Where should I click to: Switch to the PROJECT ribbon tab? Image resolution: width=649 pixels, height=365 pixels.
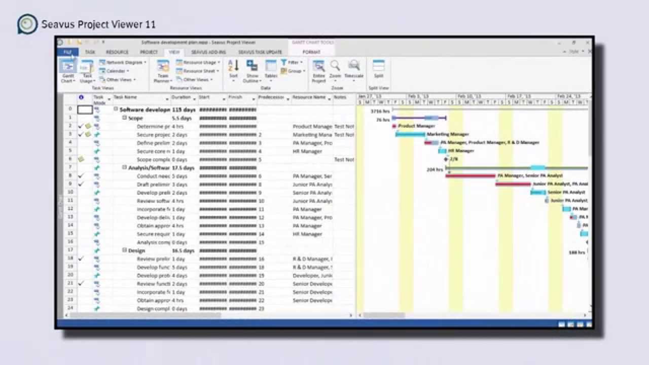tap(149, 52)
